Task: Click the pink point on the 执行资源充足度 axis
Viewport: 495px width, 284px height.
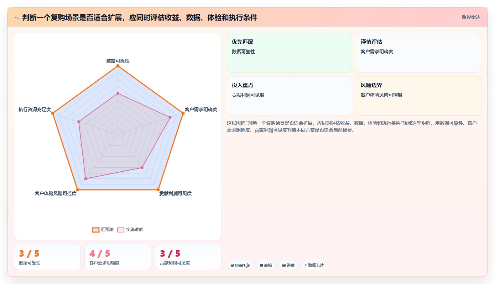Action: pyautogui.click(x=79, y=122)
